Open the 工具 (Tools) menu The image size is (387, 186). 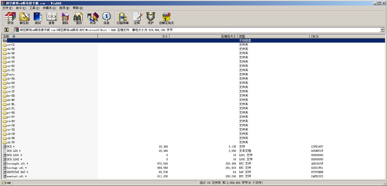[34, 8]
